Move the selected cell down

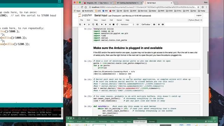pos(106,24)
